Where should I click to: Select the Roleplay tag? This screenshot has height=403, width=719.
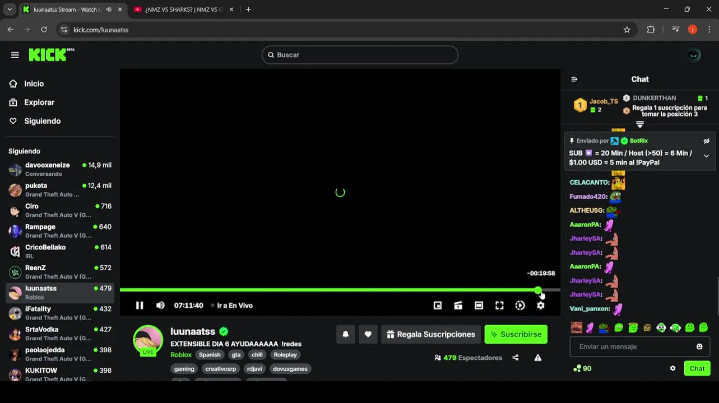click(285, 355)
